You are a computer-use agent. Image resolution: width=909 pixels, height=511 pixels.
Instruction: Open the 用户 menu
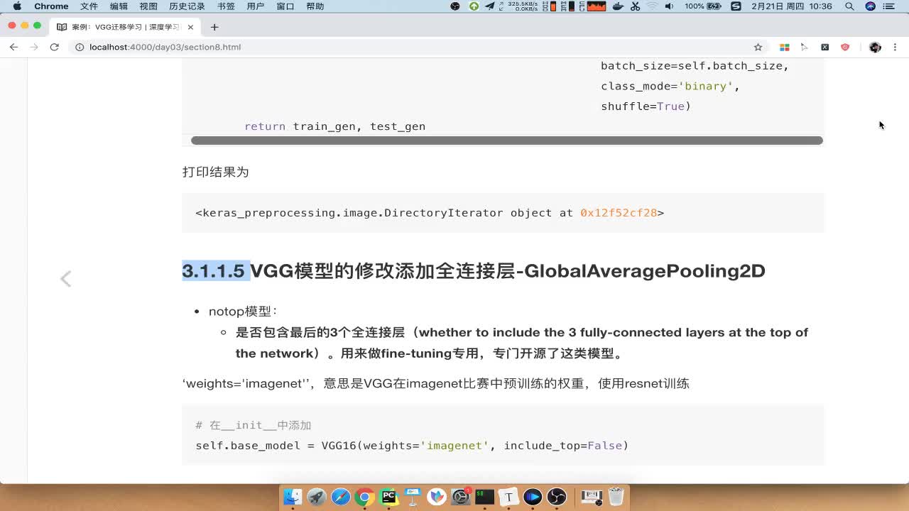point(255,6)
